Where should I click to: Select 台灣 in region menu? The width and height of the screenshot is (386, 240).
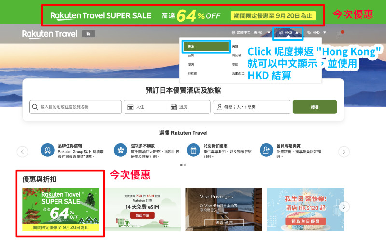click(191, 56)
